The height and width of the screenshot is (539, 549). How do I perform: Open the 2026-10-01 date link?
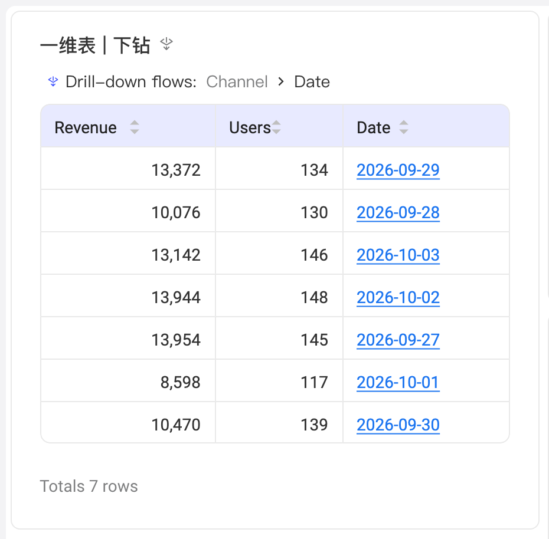398,382
